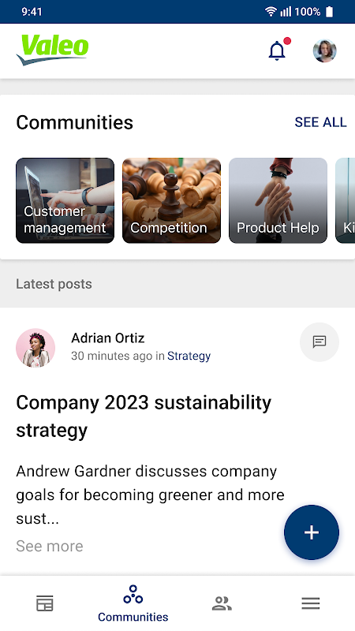Open the Product Help community card
Viewport: 355px width, 631px height.
(278, 200)
